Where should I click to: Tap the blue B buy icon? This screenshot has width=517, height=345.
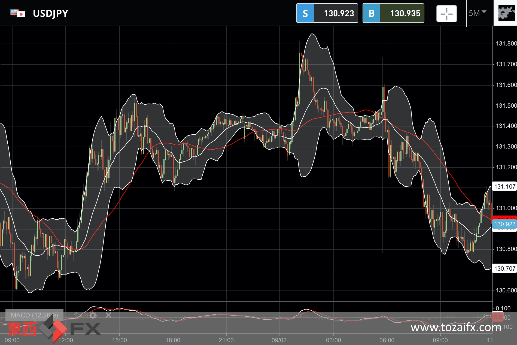point(371,13)
